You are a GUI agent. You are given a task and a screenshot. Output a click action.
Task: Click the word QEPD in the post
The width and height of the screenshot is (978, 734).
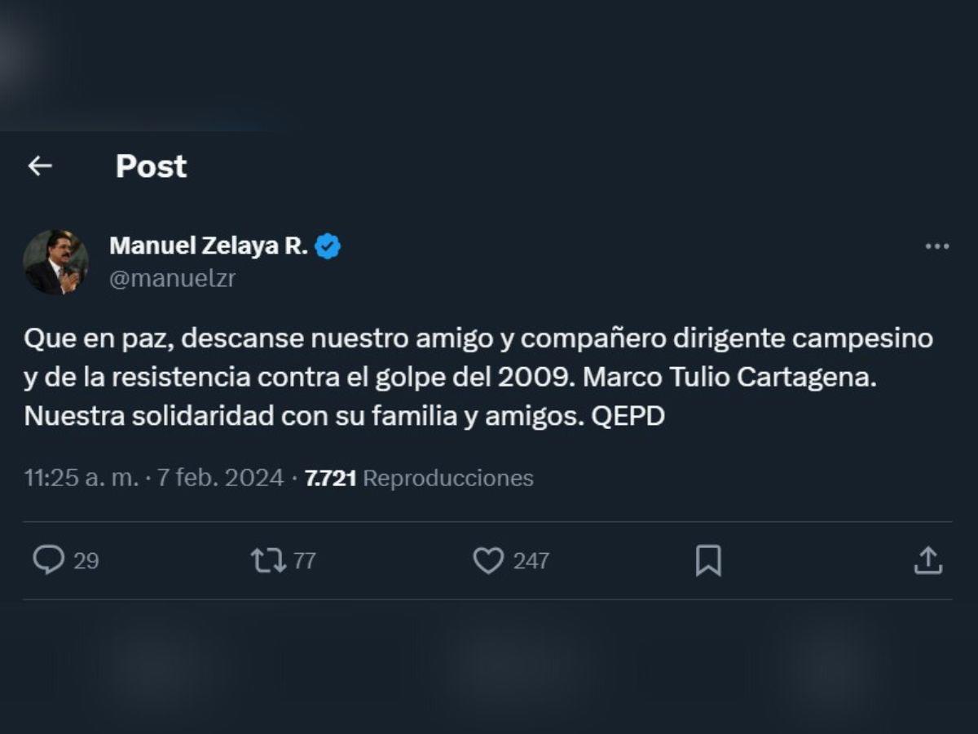[x=628, y=416]
